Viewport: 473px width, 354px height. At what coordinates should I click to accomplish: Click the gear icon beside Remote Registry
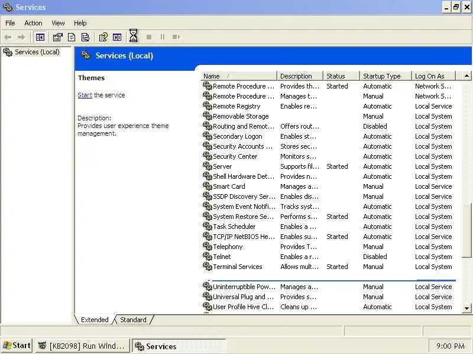point(208,106)
